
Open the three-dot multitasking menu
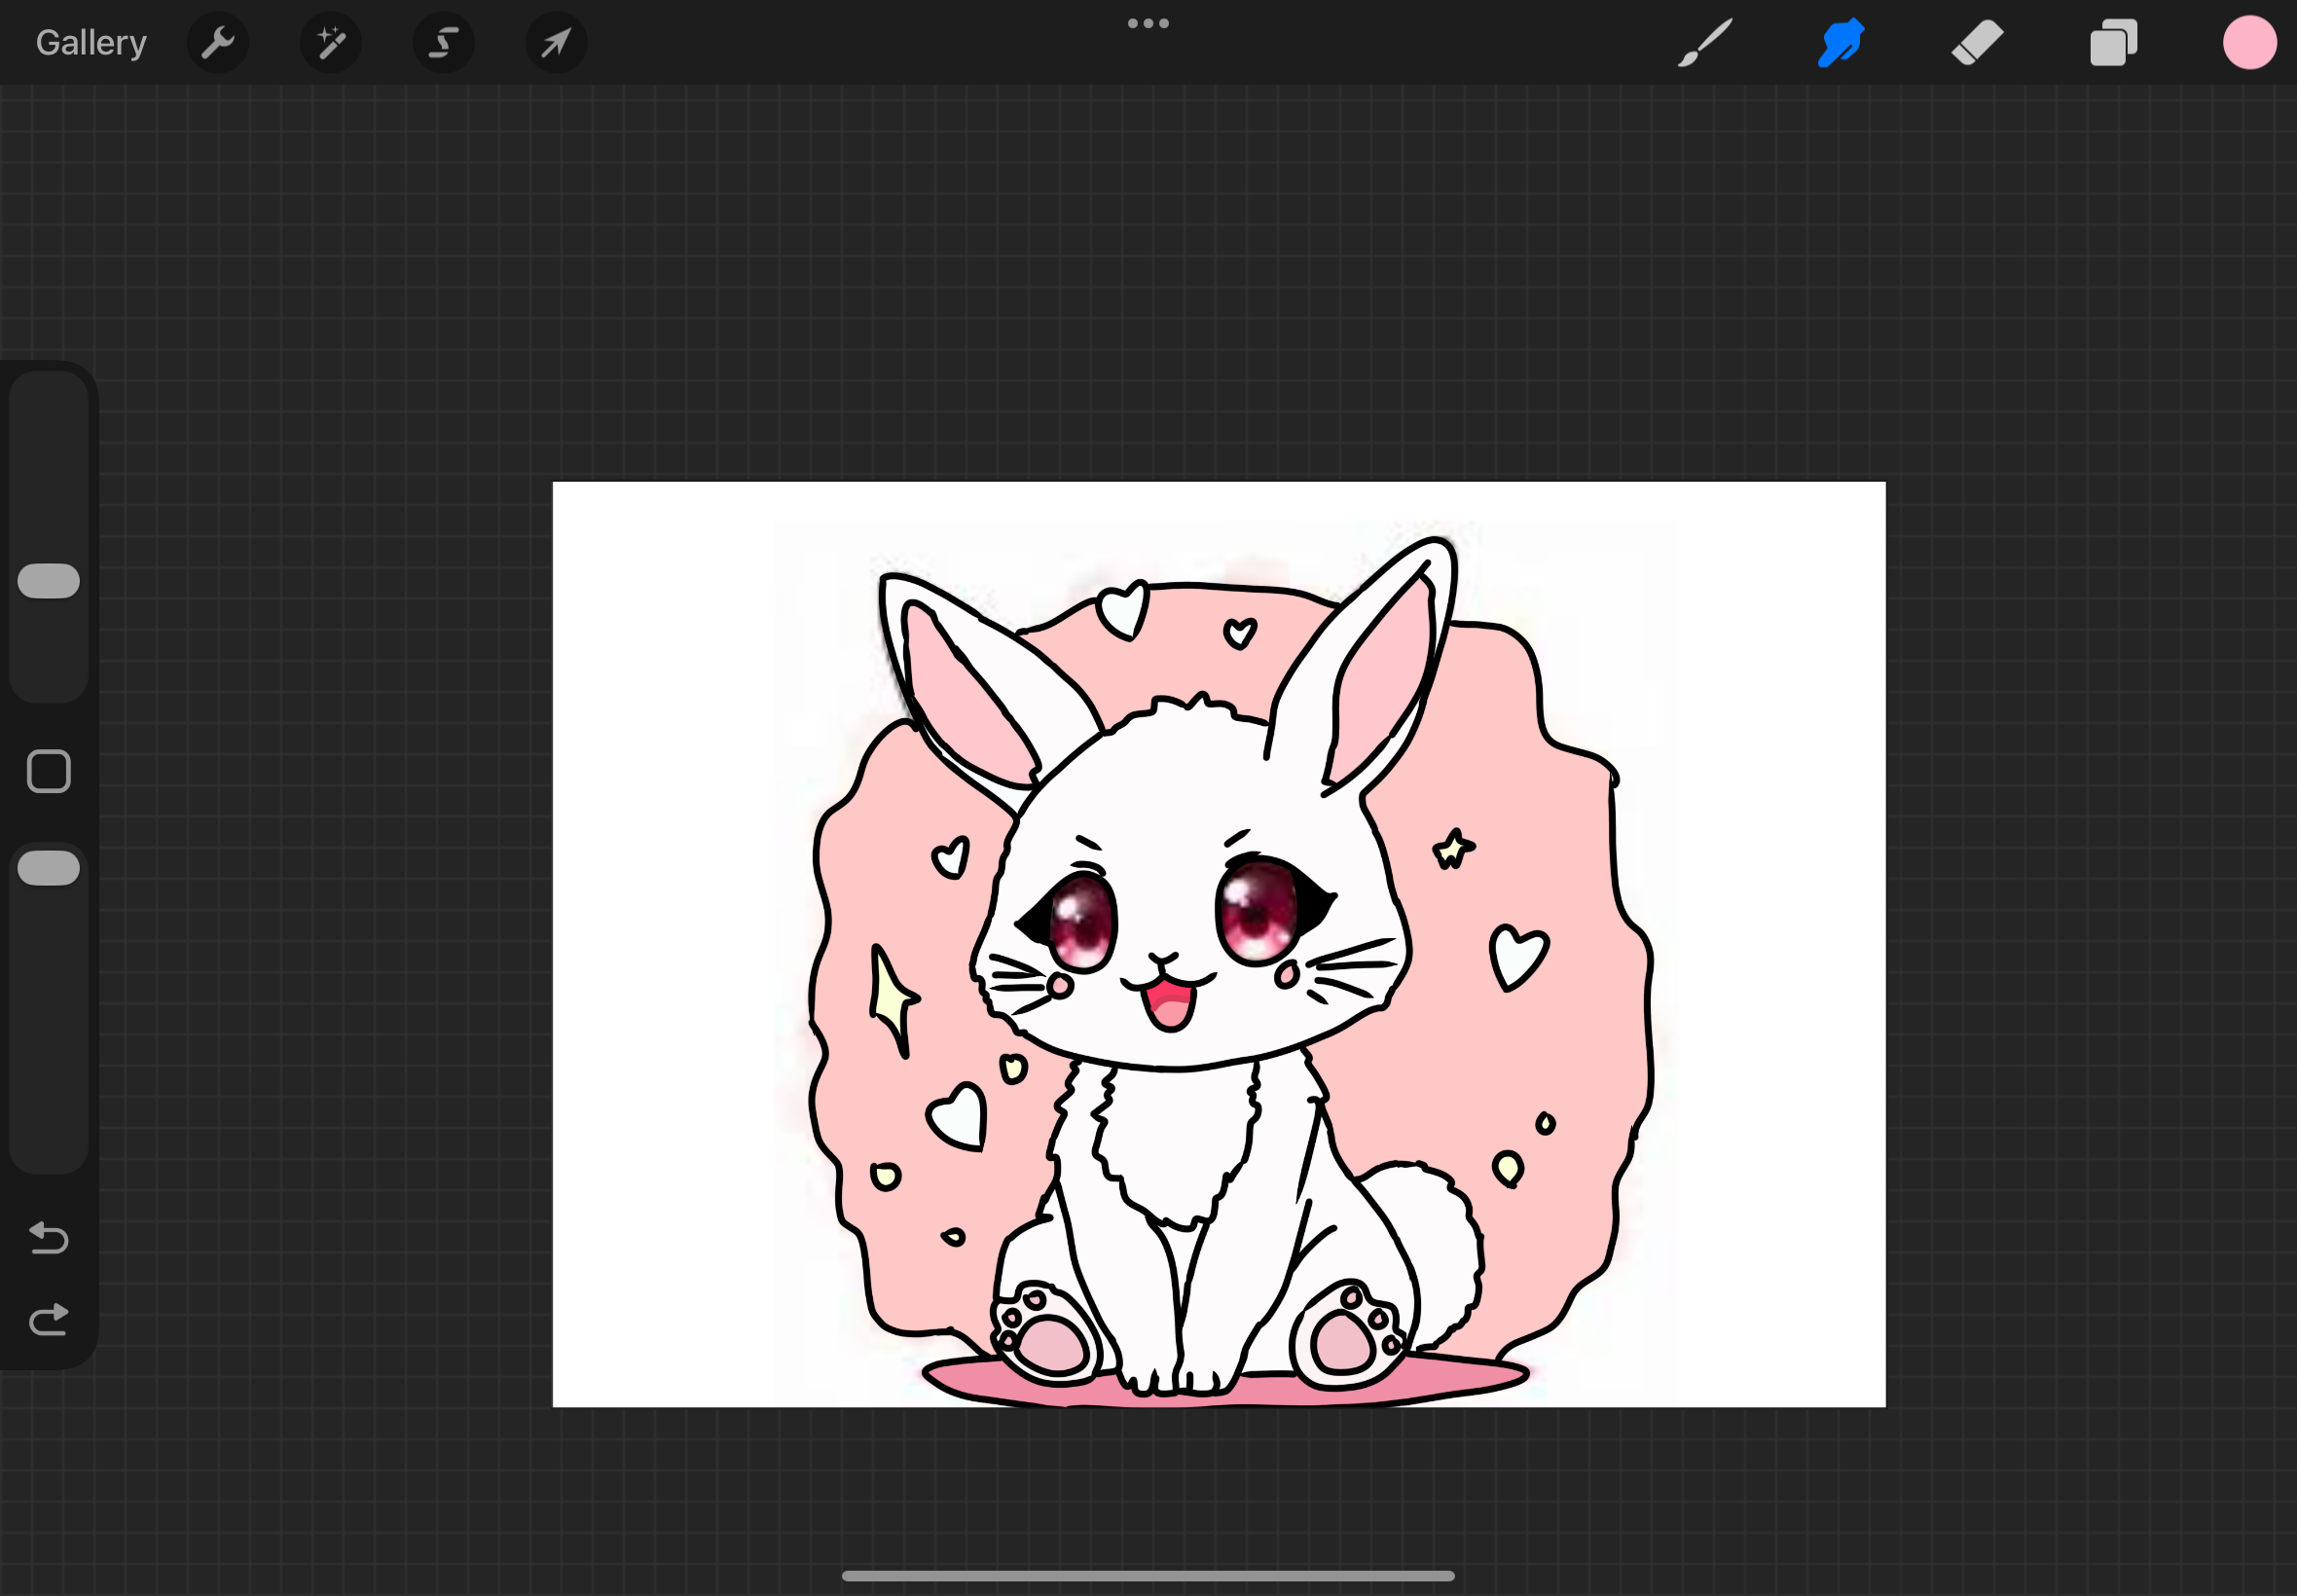point(1148,23)
